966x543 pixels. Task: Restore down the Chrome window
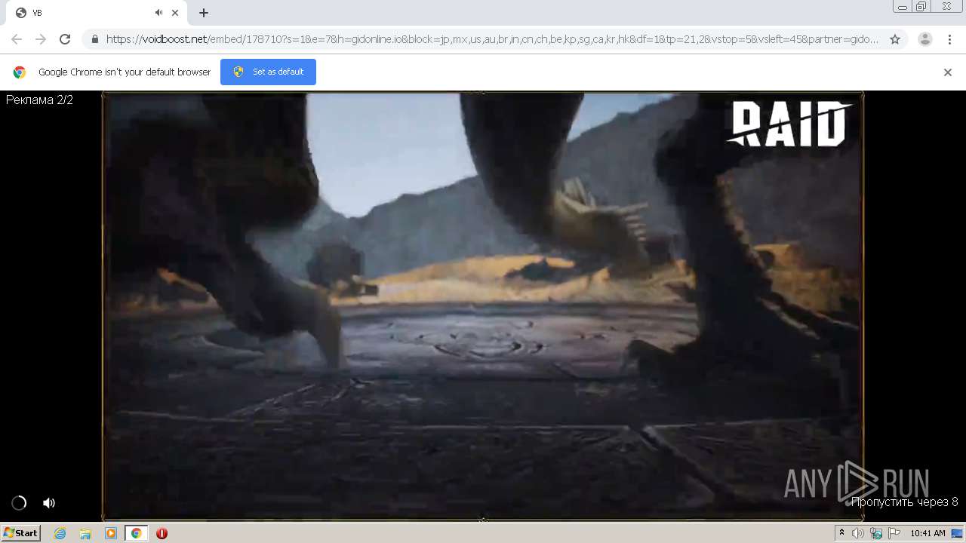pyautogui.click(x=921, y=7)
